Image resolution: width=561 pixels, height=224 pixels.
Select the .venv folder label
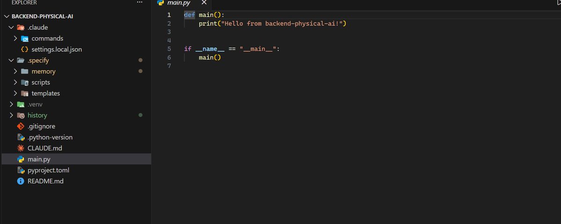tap(35, 104)
